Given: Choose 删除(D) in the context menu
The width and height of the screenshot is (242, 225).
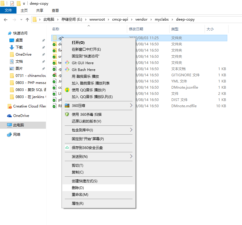Looking at the screenshot, I should coord(99,188).
